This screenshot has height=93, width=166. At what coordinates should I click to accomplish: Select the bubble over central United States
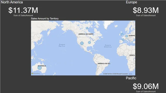89,42
